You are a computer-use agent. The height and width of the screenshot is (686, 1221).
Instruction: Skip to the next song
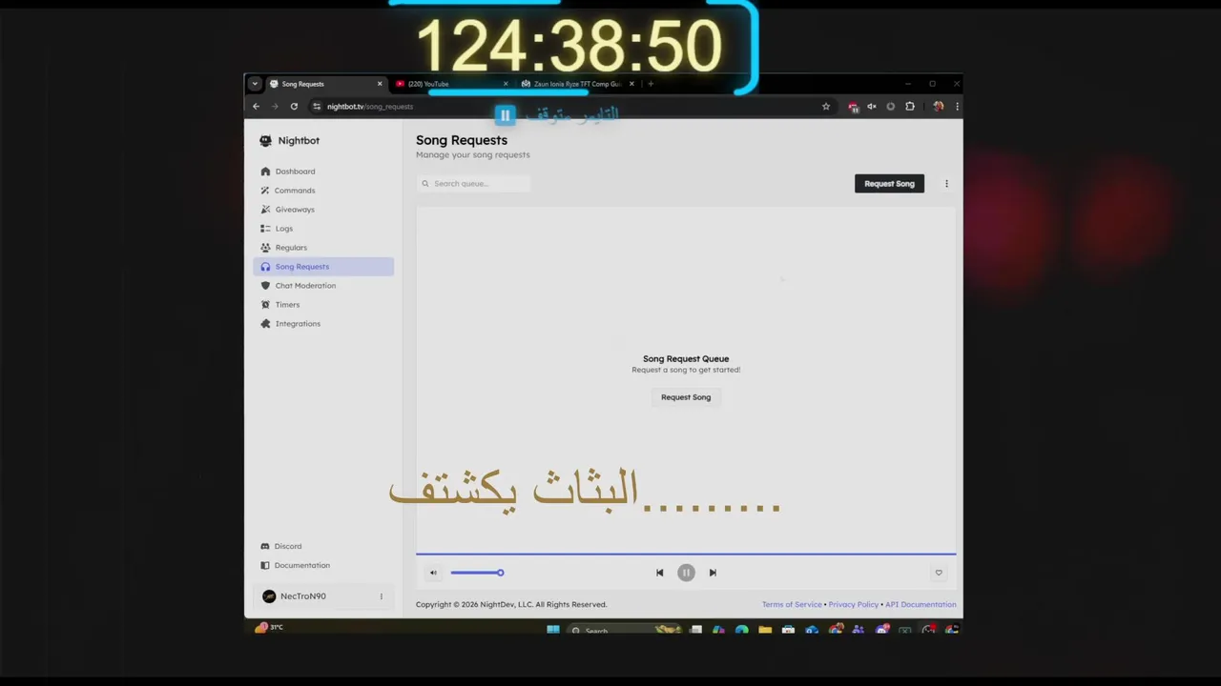[713, 573]
